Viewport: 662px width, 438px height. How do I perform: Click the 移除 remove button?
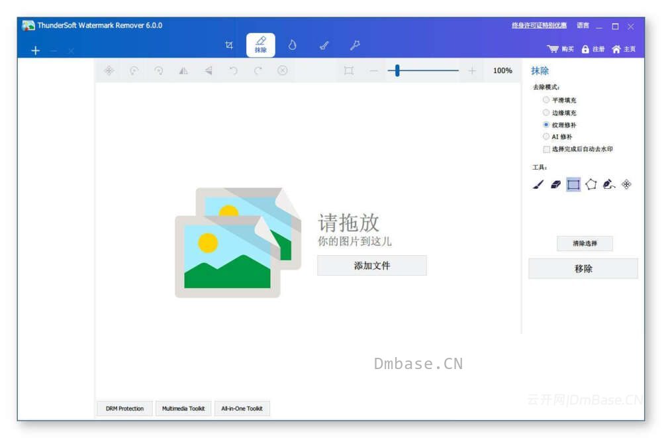[583, 269]
